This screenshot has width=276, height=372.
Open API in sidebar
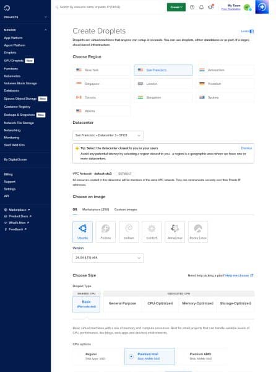[6, 196]
